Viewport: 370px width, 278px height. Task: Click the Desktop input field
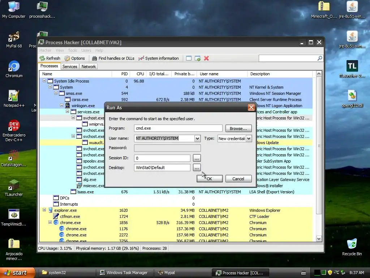[x=162, y=168]
